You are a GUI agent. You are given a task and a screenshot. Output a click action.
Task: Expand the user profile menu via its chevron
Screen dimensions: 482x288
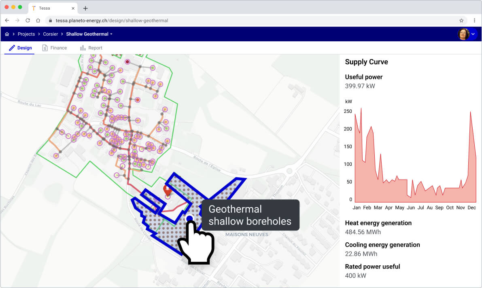click(x=472, y=34)
